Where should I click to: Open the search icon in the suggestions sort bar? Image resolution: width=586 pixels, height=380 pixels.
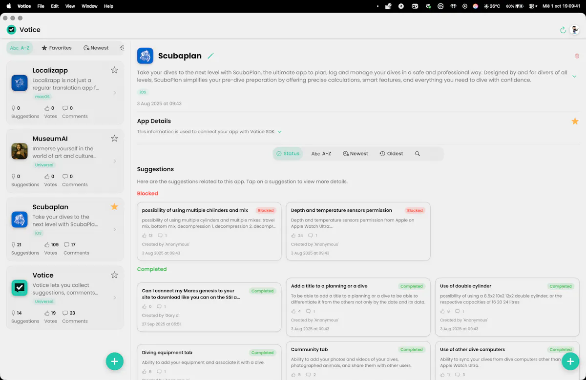417,154
